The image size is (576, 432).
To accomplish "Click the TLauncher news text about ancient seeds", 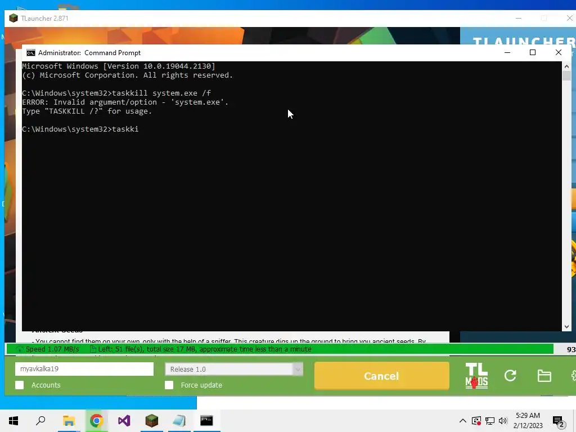I will coord(229,340).
